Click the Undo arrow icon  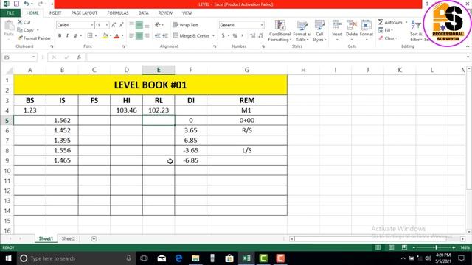[27, 4]
